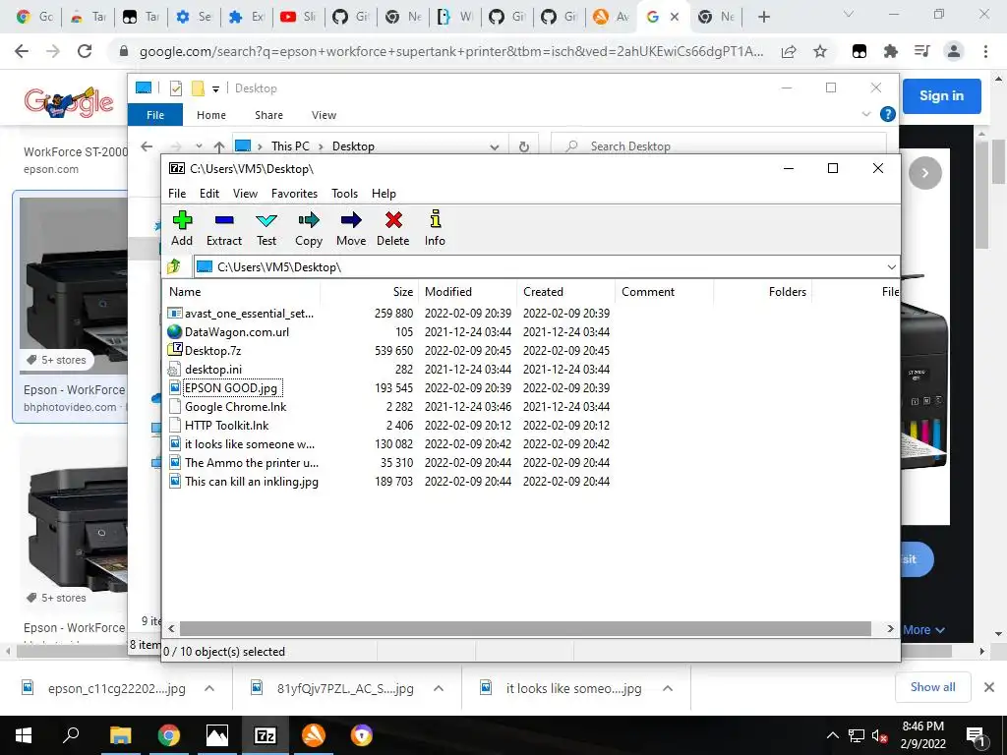Open the 7-Zip Favorites menu
This screenshot has width=1007, height=755.
coord(294,194)
